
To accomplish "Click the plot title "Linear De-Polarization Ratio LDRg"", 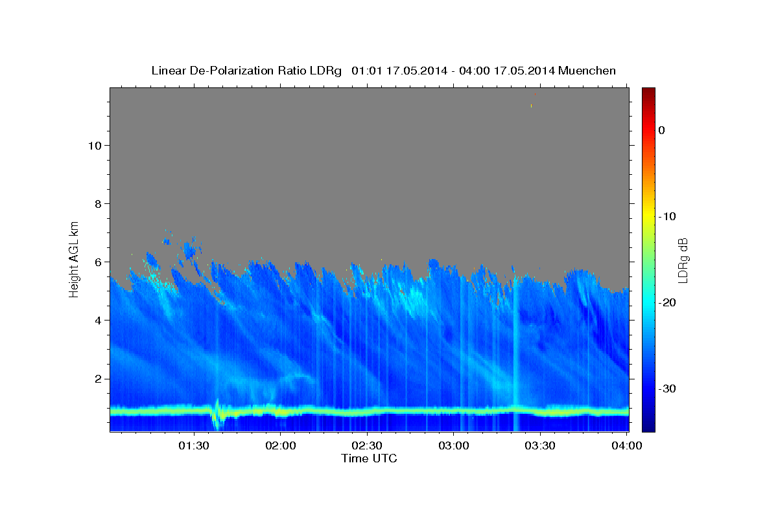I will tap(246, 71).
